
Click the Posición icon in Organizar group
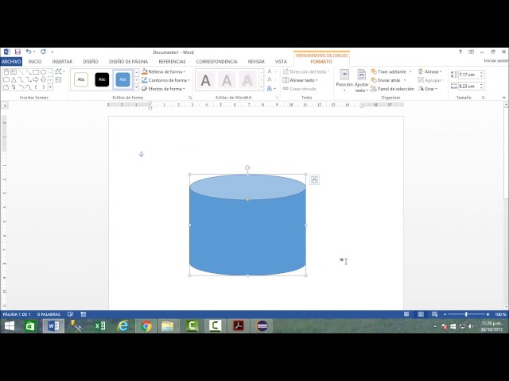point(344,77)
